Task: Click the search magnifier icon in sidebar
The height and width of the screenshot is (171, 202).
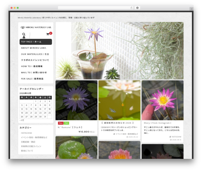Action: click(x=24, y=34)
